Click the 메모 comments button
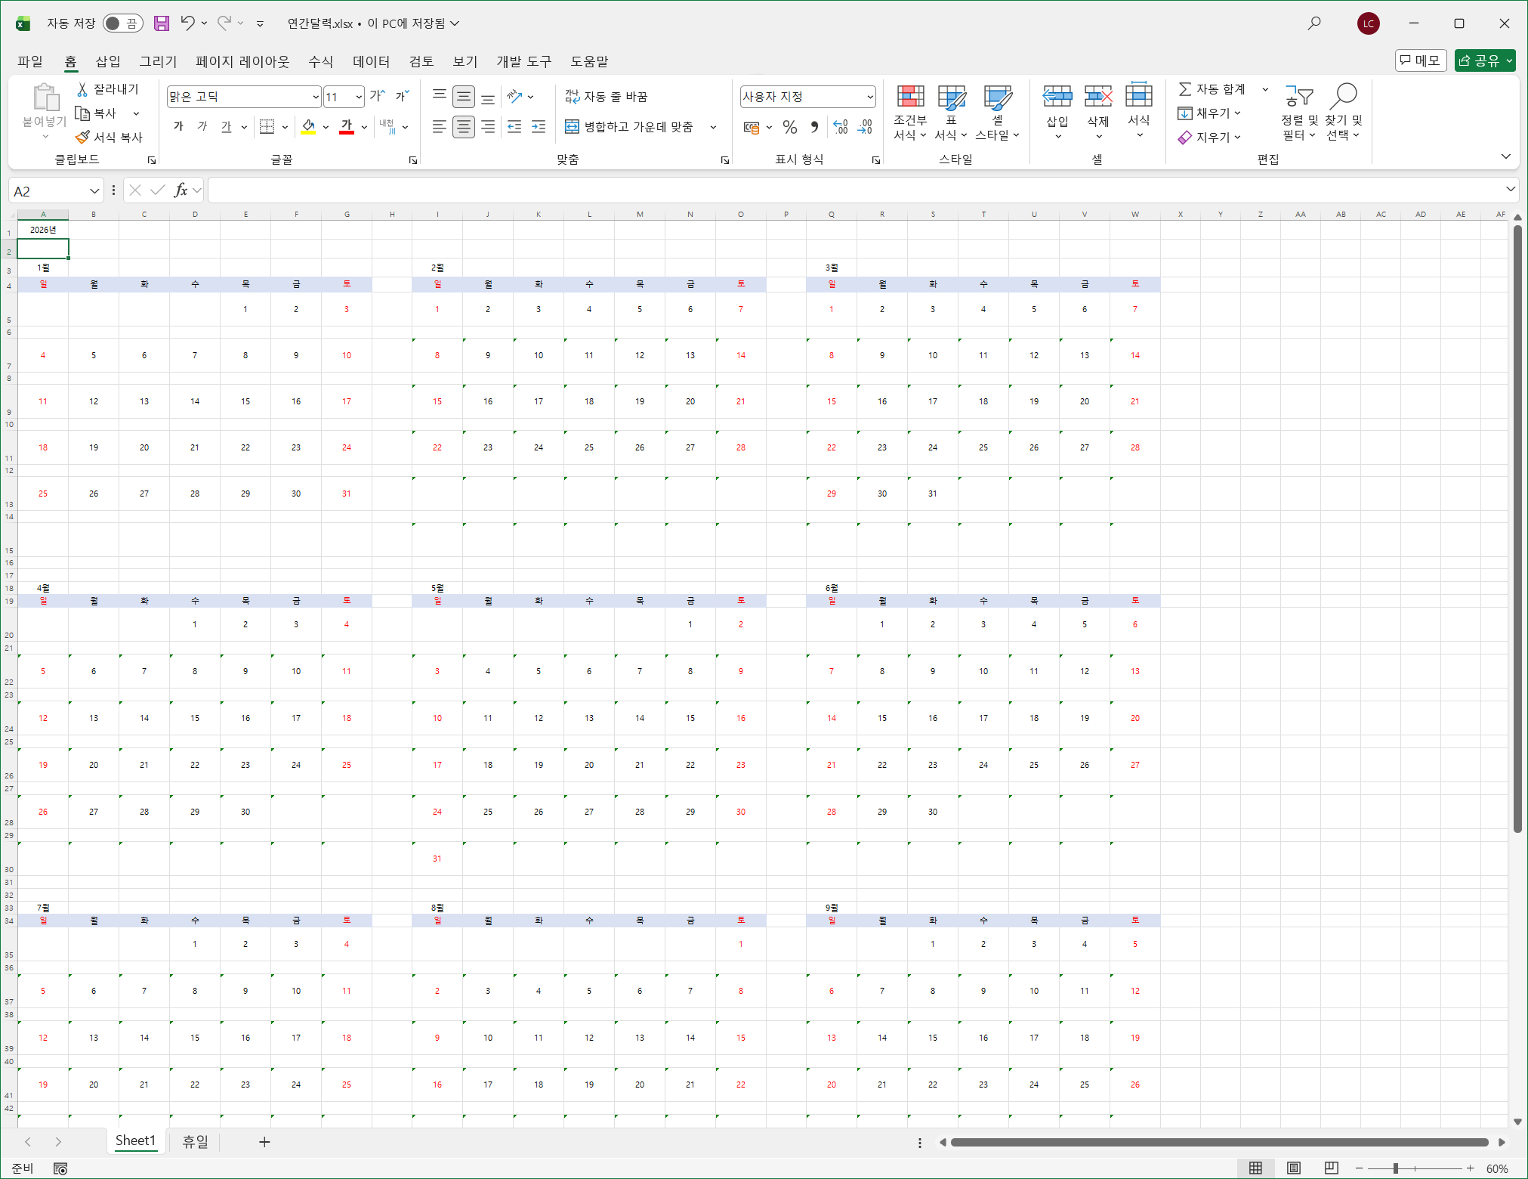Screen dimensions: 1528x1179 point(1420,60)
